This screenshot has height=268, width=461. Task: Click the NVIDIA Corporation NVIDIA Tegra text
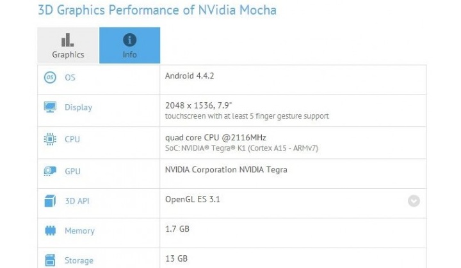coord(226,169)
